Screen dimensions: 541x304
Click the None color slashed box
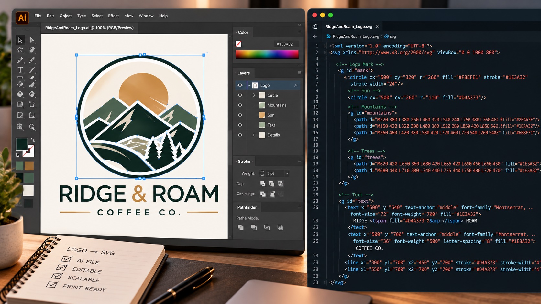pos(238,44)
